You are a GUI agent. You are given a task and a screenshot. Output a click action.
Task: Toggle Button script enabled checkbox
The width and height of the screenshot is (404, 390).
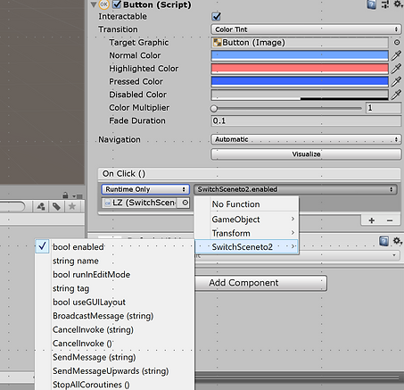coord(117,4)
